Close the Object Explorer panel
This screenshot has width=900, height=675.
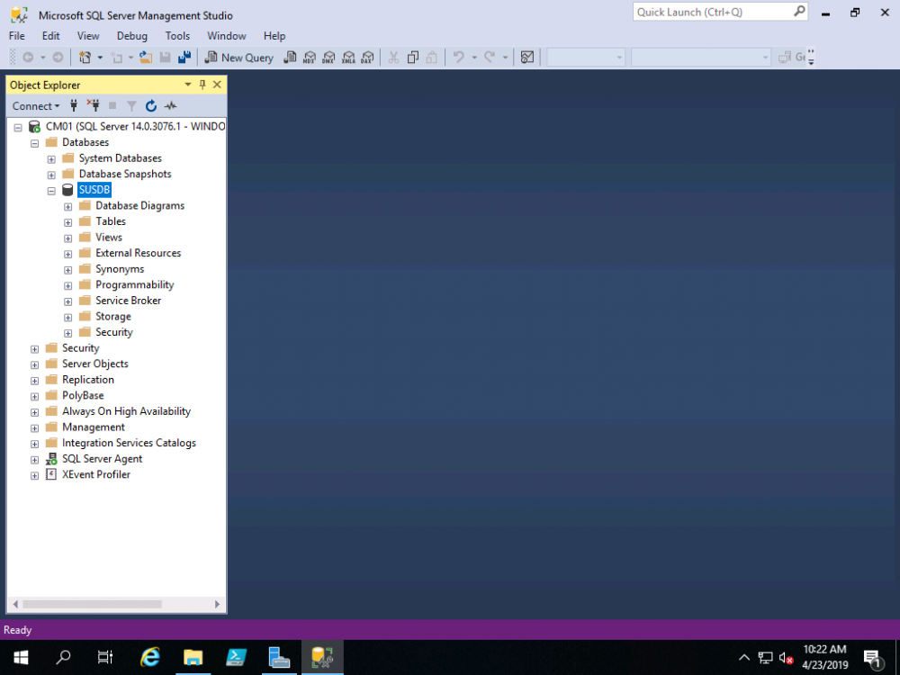[x=217, y=85]
